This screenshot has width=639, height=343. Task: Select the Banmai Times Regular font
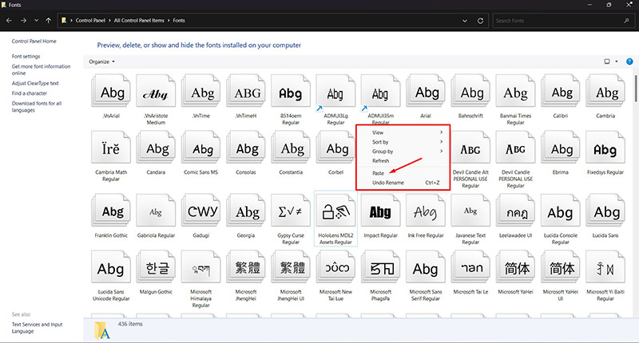[x=515, y=91]
